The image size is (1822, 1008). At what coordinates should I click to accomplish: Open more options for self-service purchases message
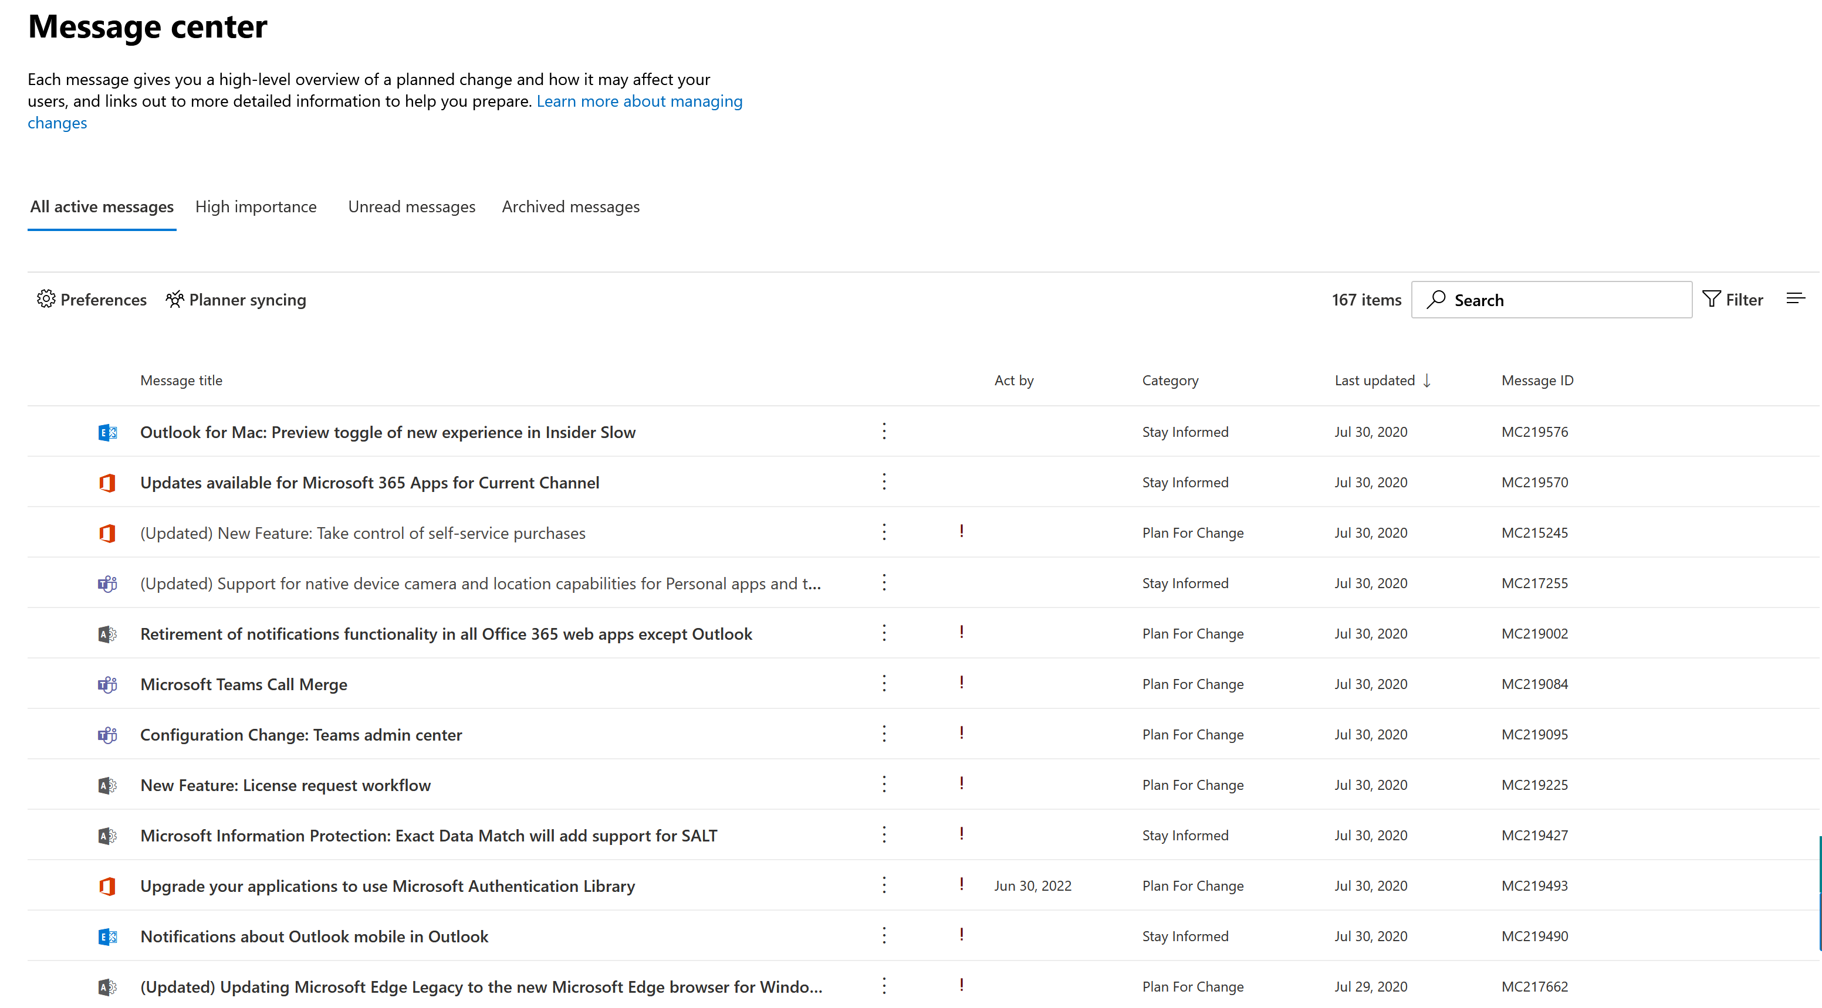(884, 532)
